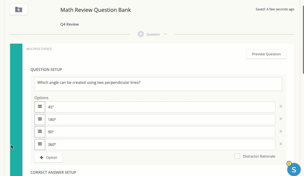
Task: Remove the 45° option with X
Action: coord(281,106)
